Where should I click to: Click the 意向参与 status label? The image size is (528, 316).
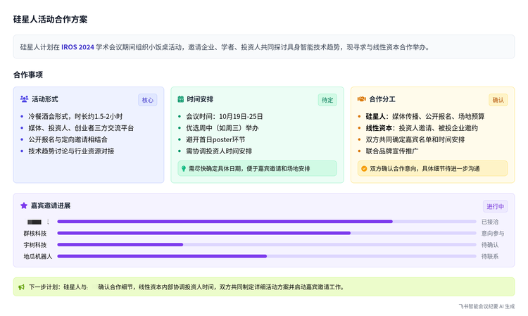click(x=493, y=233)
